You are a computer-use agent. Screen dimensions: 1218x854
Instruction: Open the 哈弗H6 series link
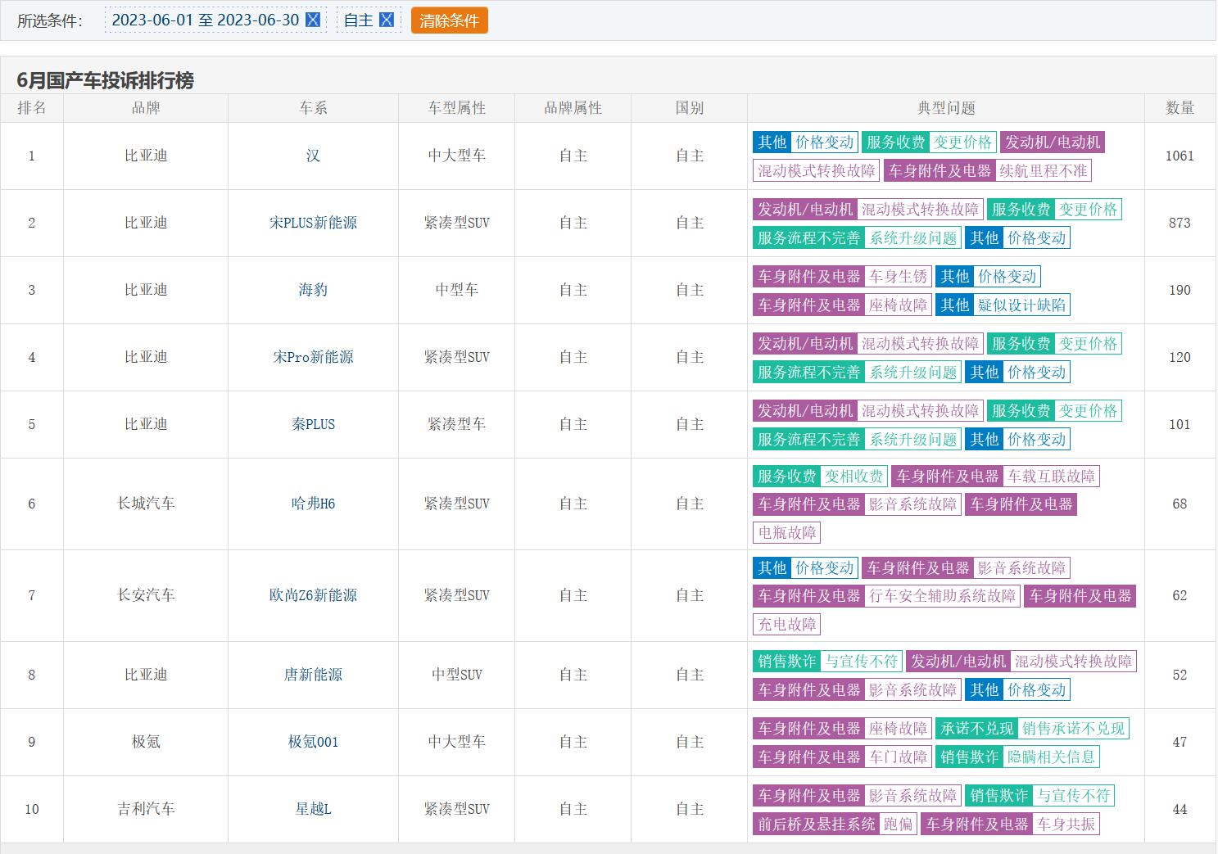click(313, 504)
